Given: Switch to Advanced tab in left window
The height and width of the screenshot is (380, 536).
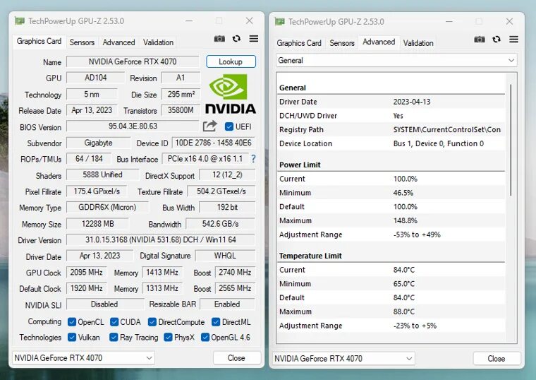Looking at the screenshot, I should [118, 42].
